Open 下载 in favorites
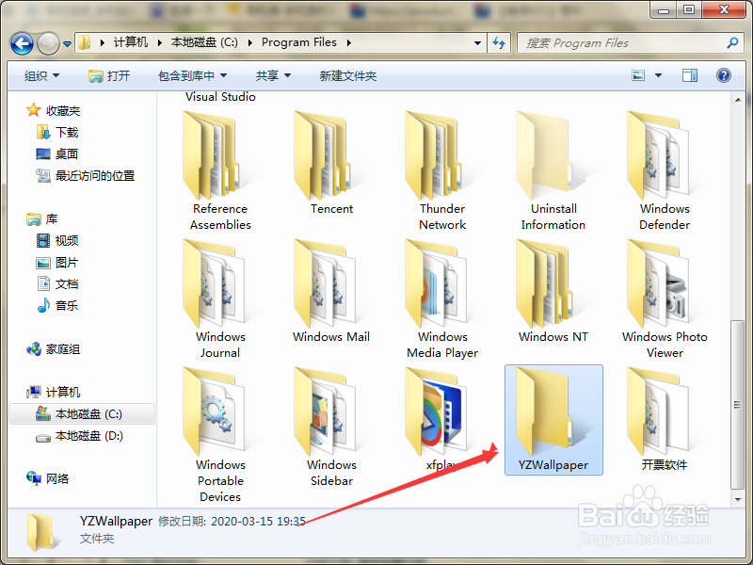 (57, 132)
